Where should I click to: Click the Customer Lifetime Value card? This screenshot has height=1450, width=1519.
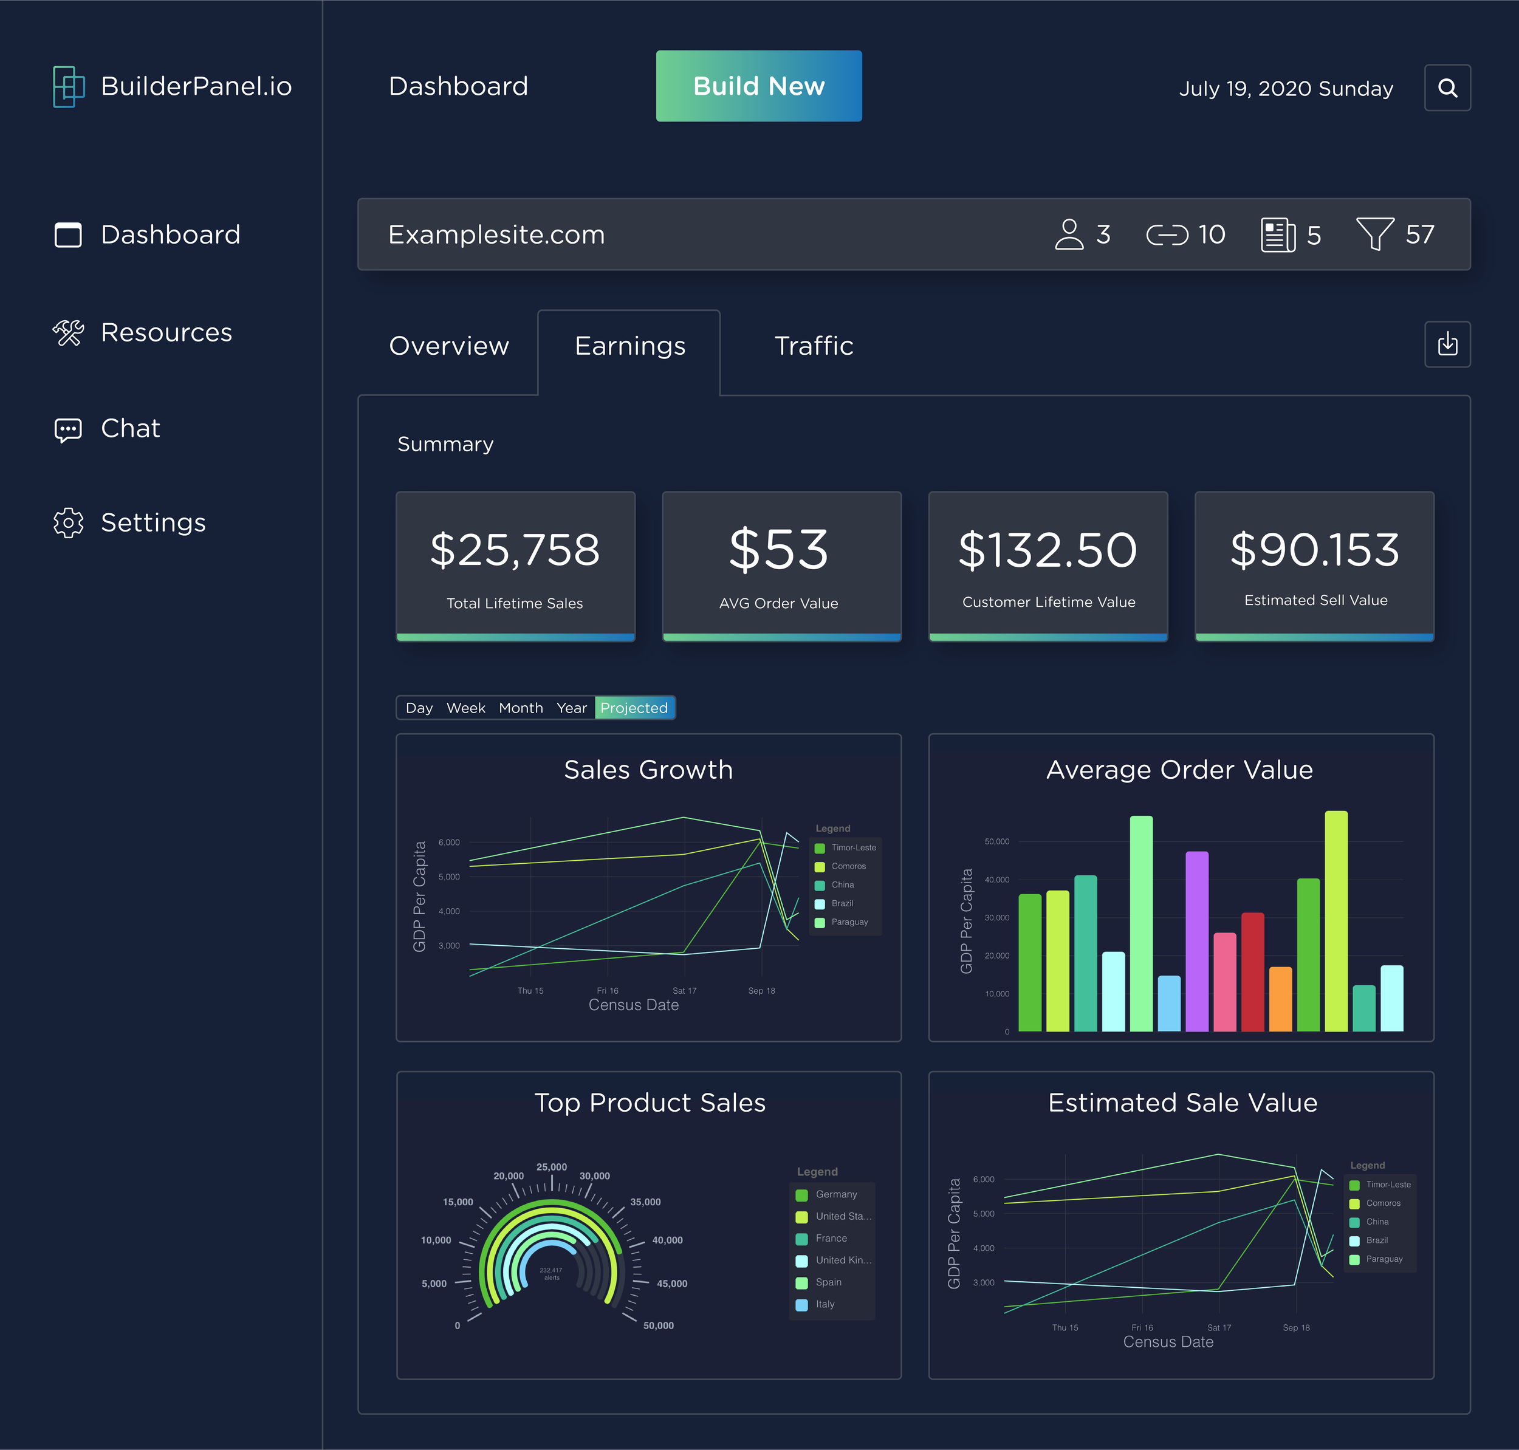pyautogui.click(x=1048, y=567)
